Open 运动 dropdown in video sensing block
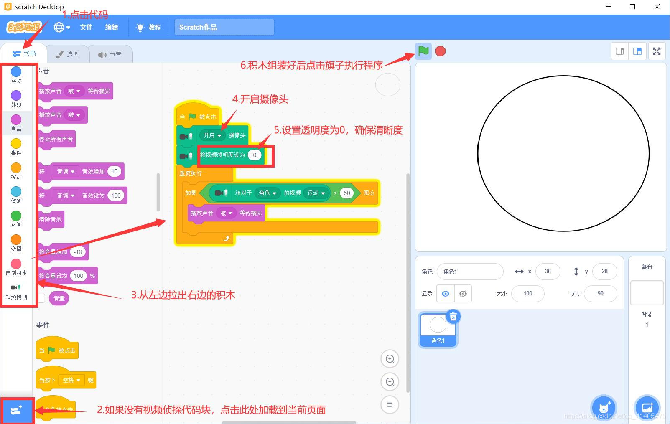Image resolution: width=670 pixels, height=424 pixels. click(x=316, y=193)
